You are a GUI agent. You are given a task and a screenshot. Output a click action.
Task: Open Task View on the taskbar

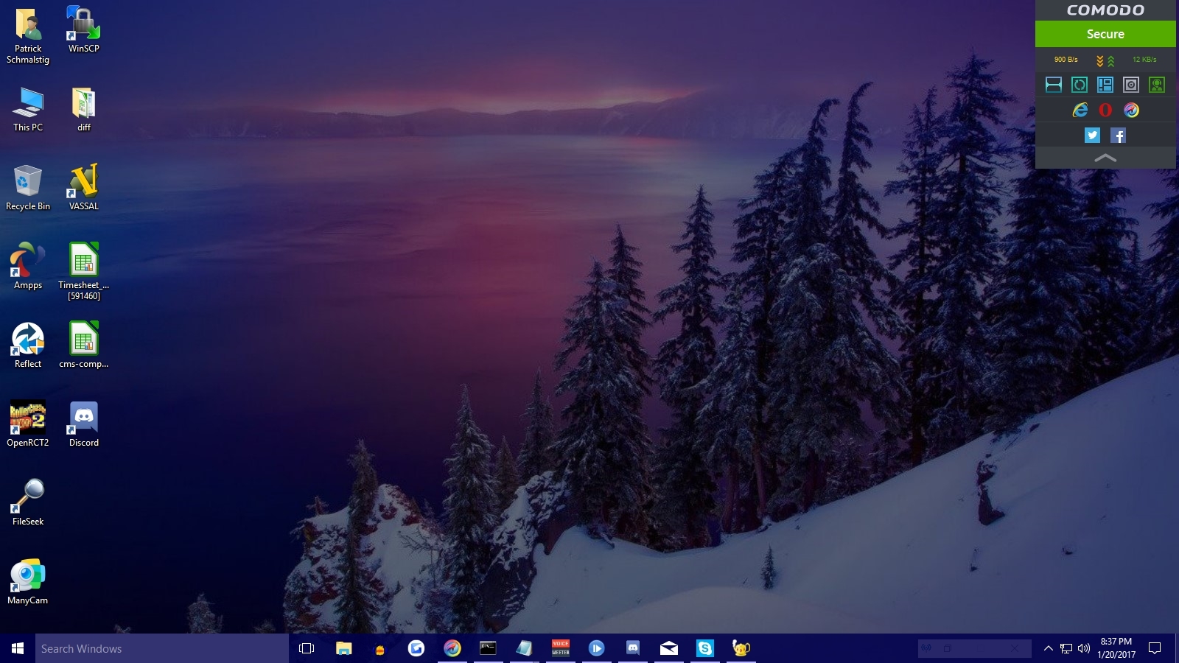307,648
